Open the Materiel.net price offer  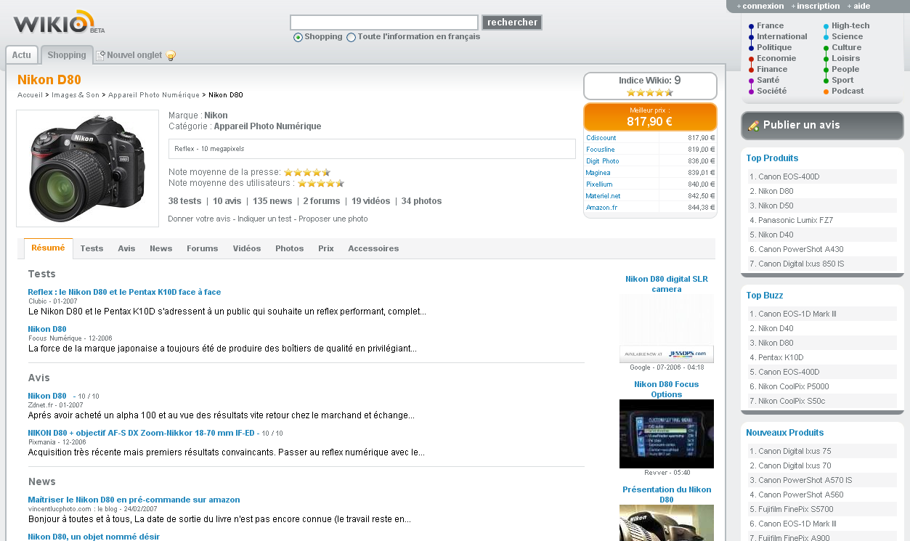point(604,196)
